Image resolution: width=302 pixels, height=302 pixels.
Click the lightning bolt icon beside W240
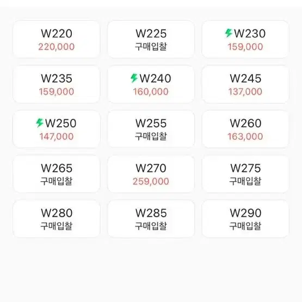click(134, 78)
